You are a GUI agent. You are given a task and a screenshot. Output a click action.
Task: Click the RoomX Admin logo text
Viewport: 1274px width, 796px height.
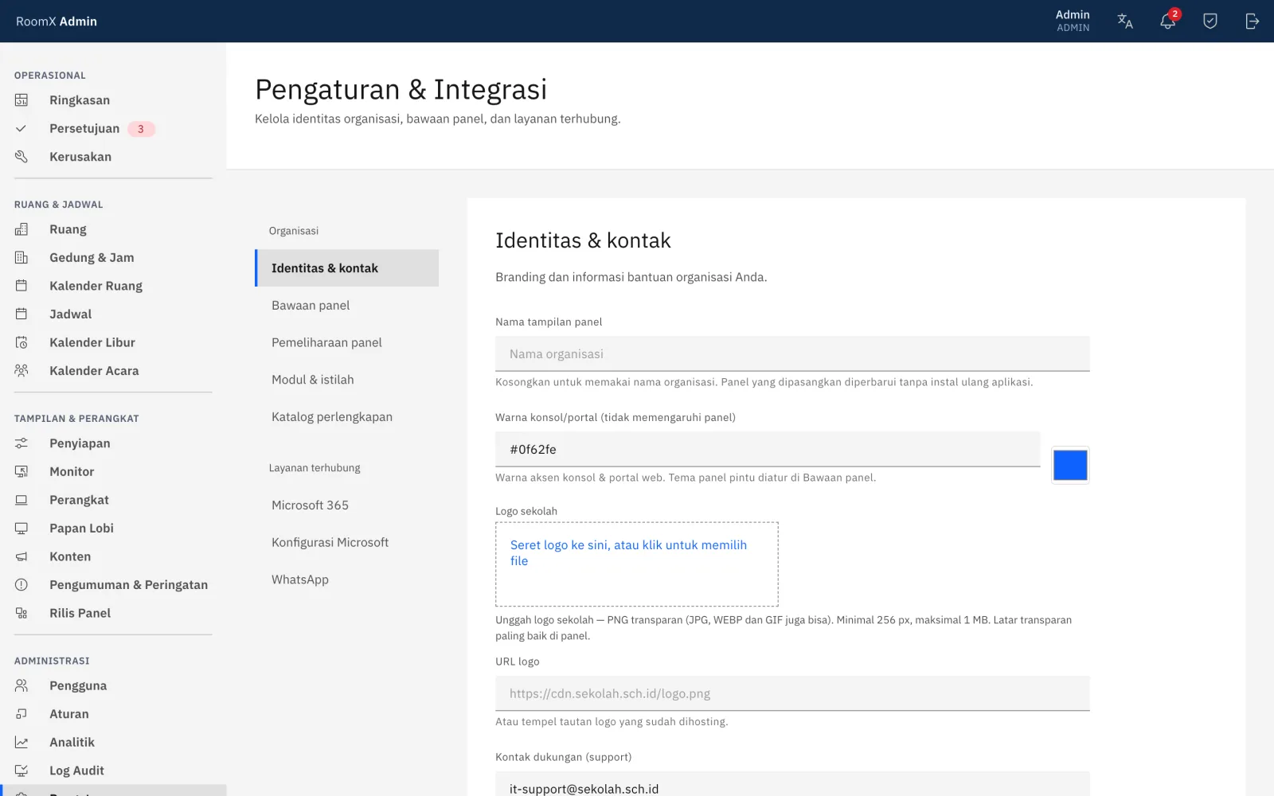coord(57,21)
